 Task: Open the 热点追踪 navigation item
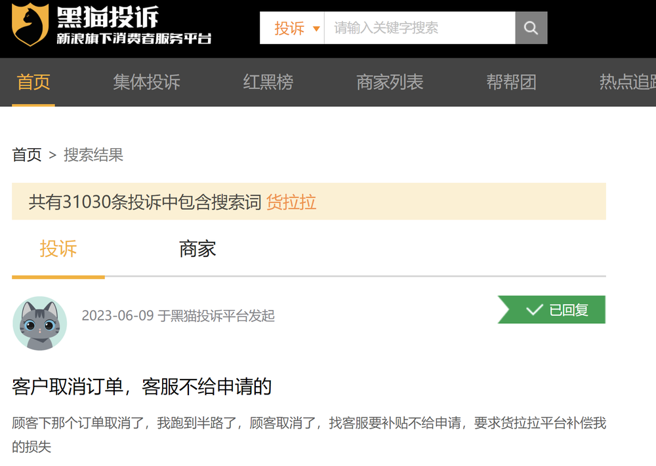tap(628, 82)
